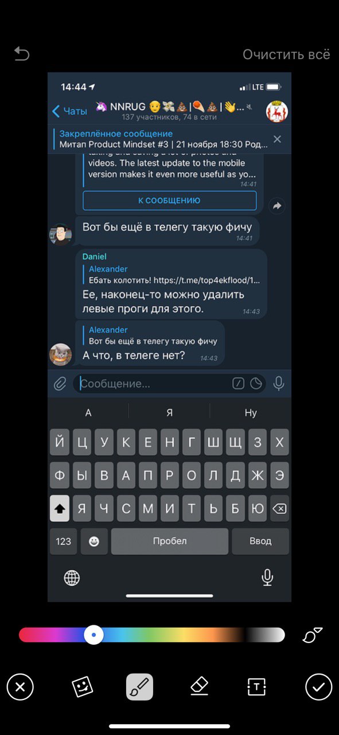Select the text insertion tool
The width and height of the screenshot is (339, 735).
256,686
